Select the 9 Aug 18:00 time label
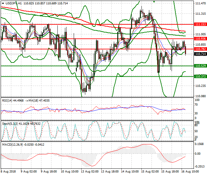207x175 pixels. [x=49, y=172]
